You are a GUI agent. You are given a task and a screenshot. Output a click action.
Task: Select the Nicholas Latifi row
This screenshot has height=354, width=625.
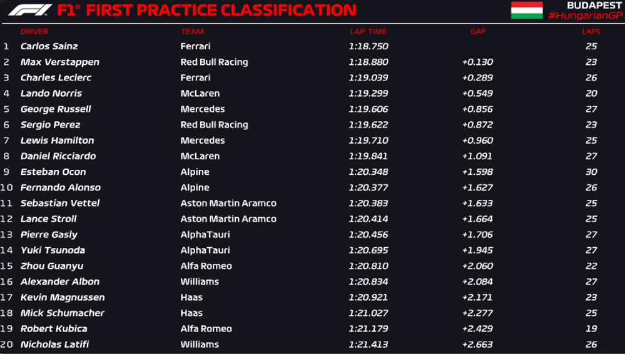coord(313,345)
